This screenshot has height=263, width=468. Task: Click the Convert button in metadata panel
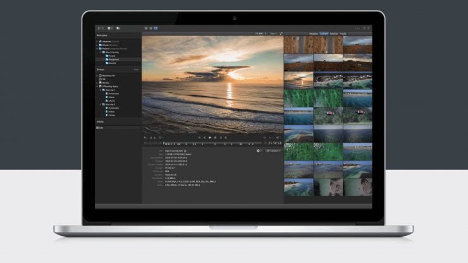[x=273, y=150]
